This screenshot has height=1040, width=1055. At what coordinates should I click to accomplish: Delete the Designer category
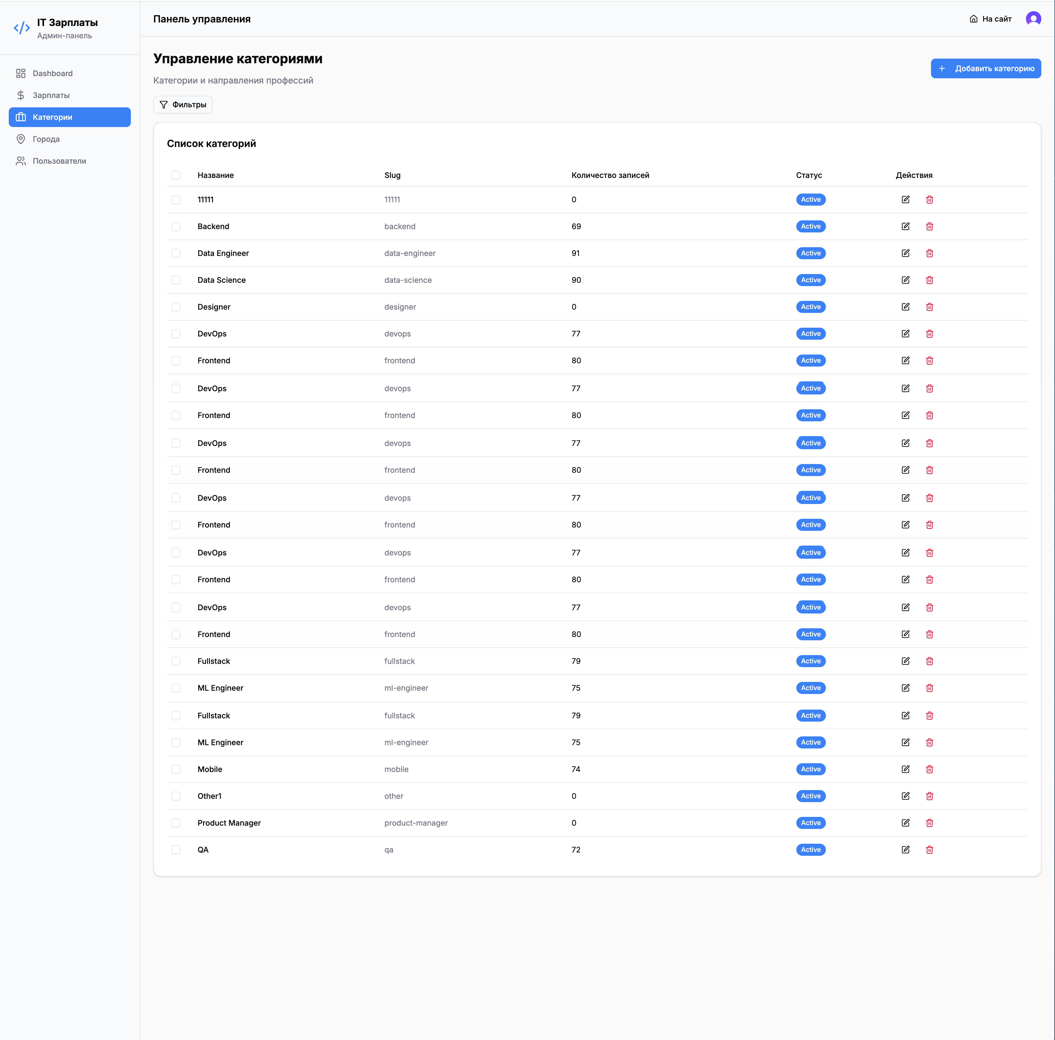(x=929, y=306)
